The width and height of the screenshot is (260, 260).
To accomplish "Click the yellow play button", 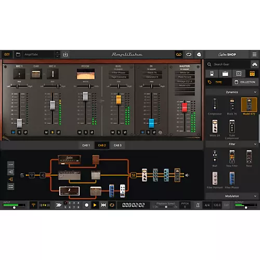I will click(x=95, y=205).
